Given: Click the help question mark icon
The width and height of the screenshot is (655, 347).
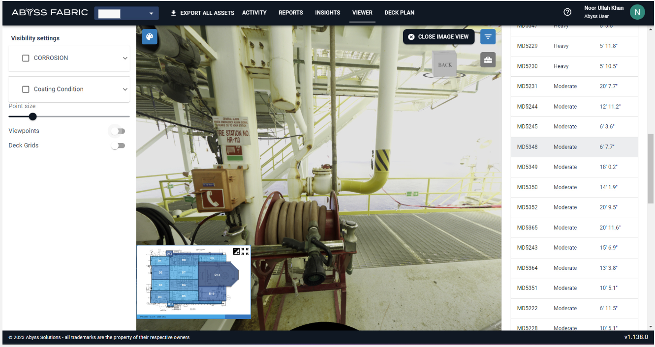Looking at the screenshot, I should point(567,12).
